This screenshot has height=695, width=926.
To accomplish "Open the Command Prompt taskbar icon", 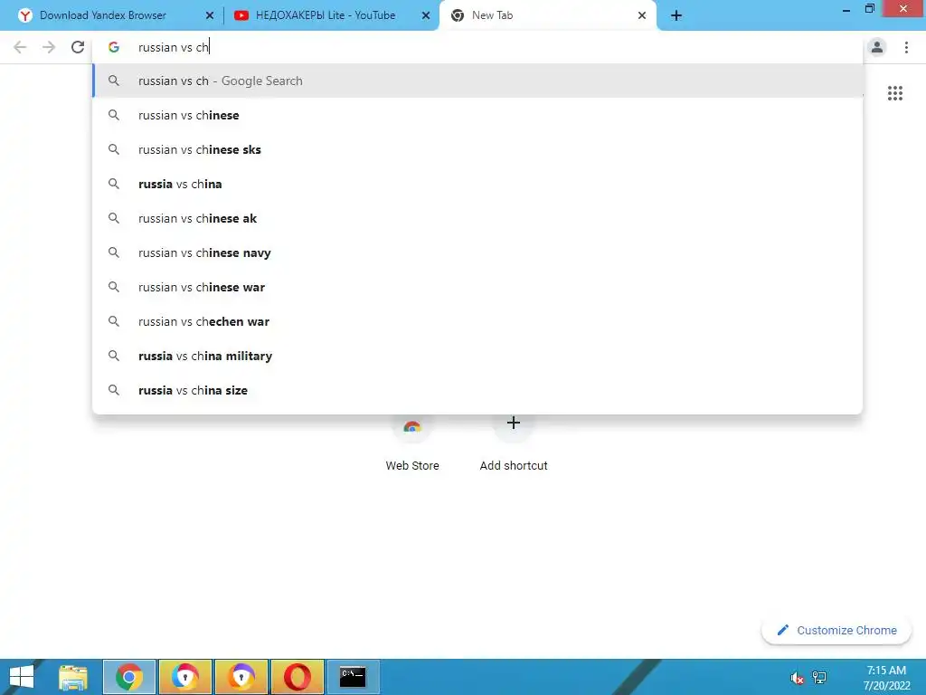I will click(354, 677).
